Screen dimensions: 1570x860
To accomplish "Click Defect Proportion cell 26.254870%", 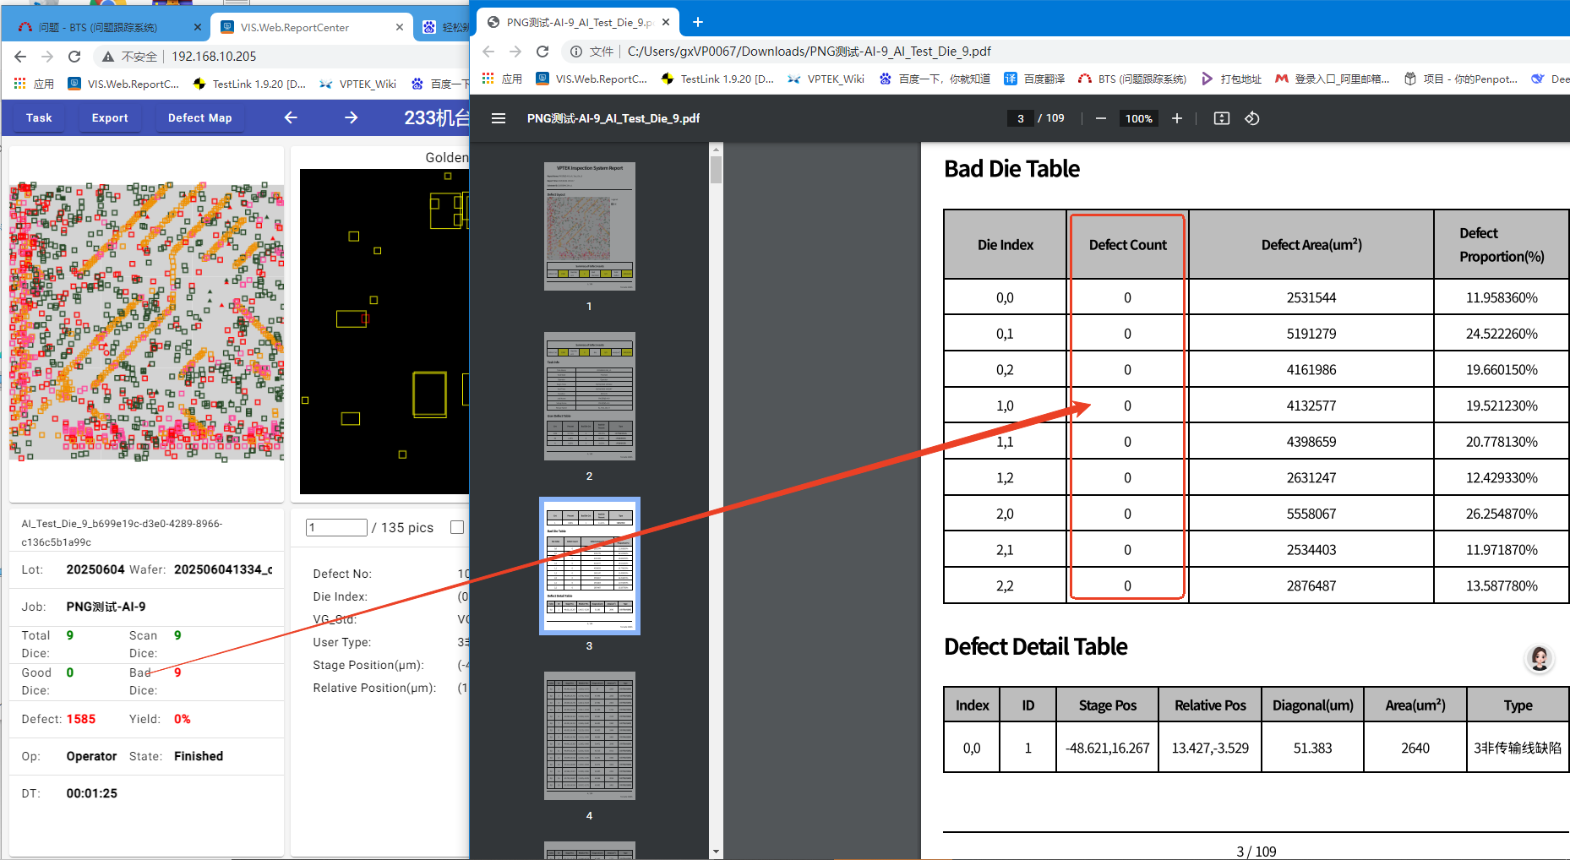I will (x=1502, y=514).
